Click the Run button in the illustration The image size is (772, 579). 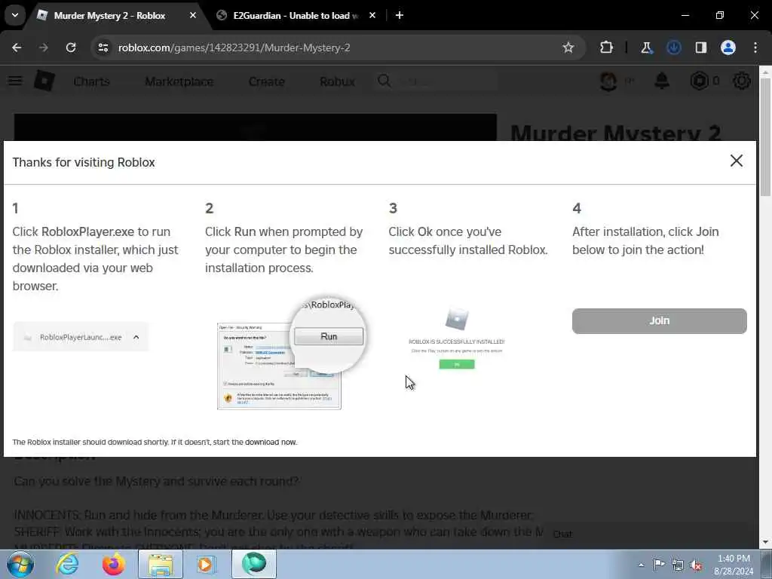329,336
